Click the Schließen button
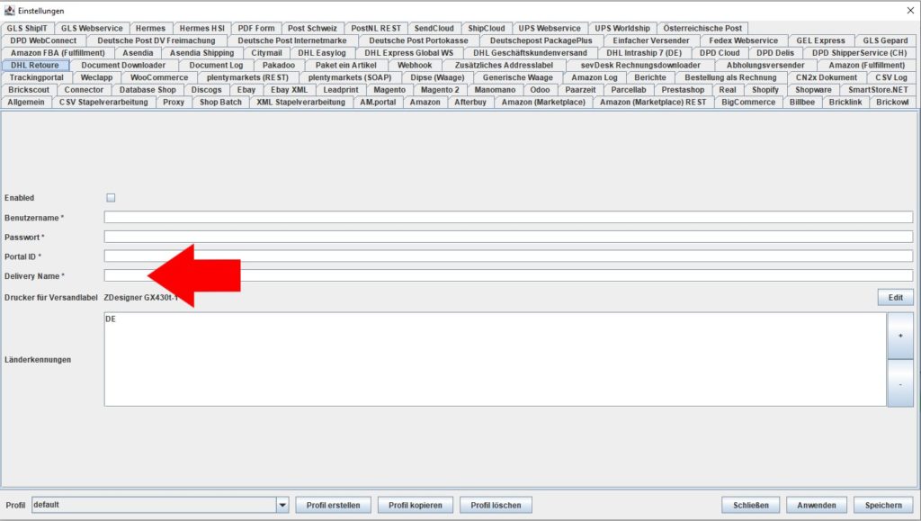The width and height of the screenshot is (921, 521). (x=751, y=505)
